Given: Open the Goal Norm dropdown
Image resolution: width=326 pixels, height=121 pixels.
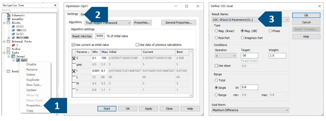Looking at the screenshot, I should click(x=250, y=110).
